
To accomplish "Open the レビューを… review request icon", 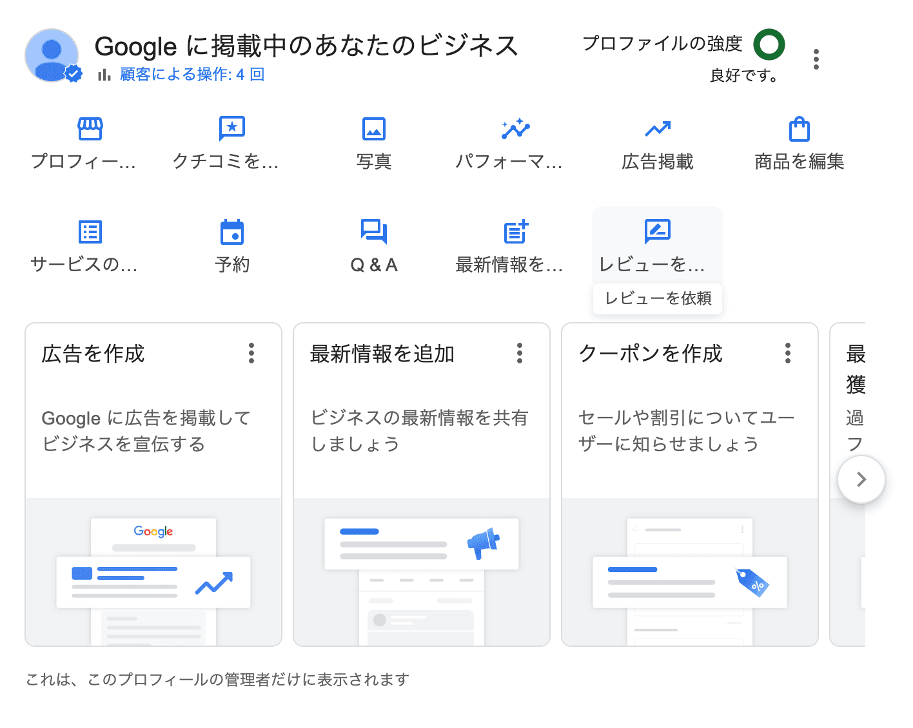I will [658, 231].
